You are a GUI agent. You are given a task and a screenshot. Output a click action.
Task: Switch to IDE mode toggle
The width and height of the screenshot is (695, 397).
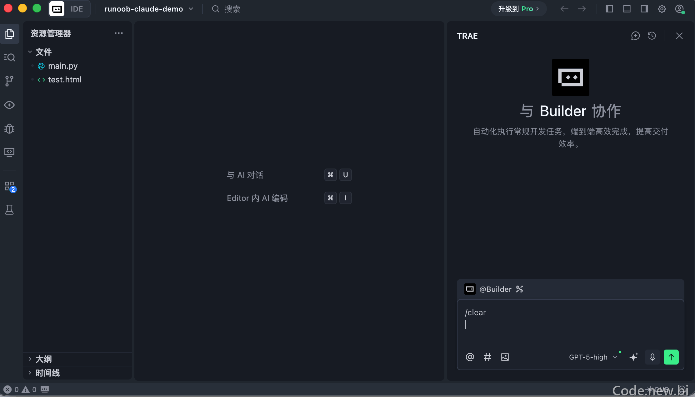tap(77, 9)
